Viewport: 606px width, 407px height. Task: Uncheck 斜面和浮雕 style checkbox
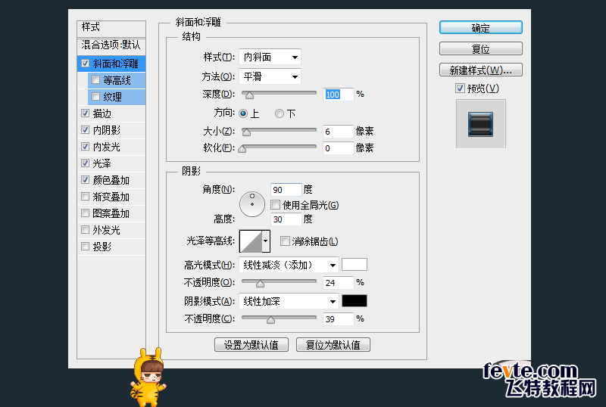[86, 63]
